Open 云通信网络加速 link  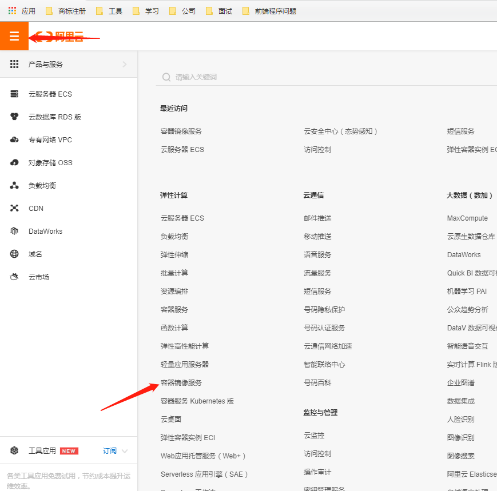328,346
